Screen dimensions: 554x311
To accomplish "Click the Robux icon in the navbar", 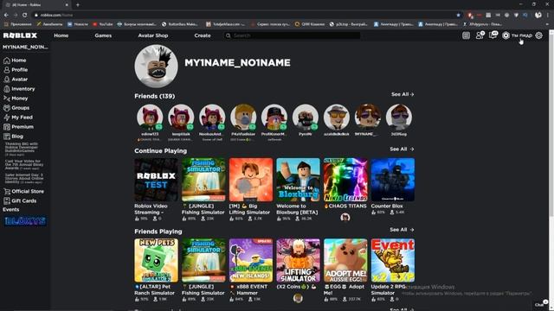I will click(506, 35).
